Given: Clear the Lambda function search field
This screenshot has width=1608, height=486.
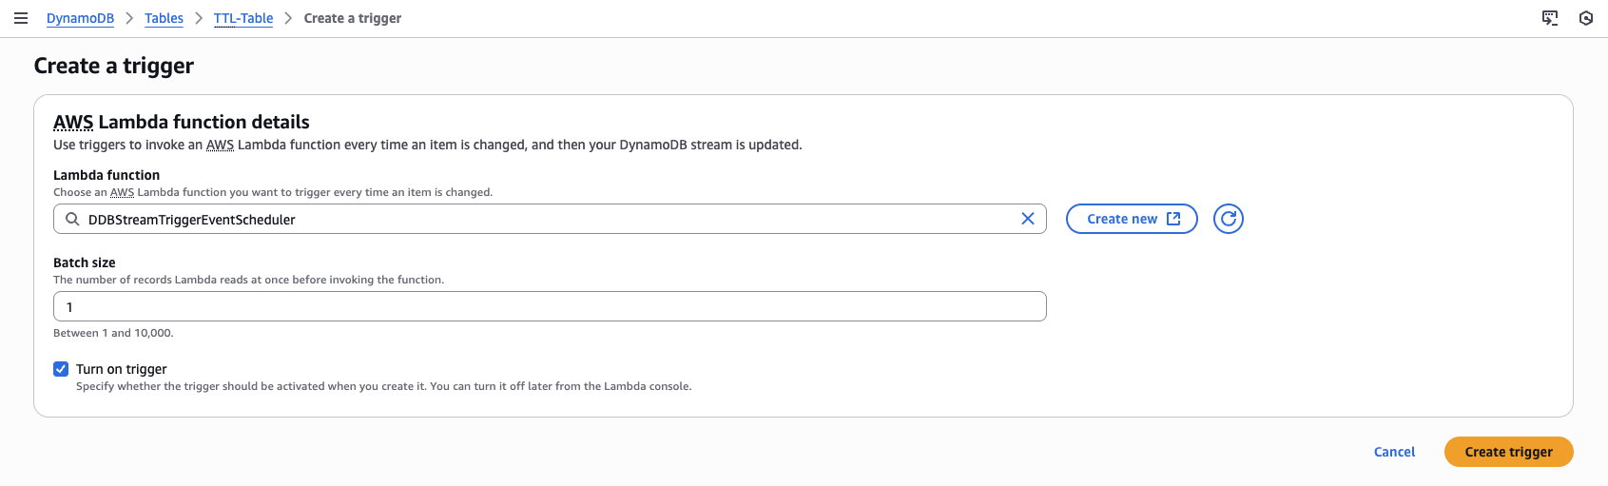Looking at the screenshot, I should [1028, 219].
